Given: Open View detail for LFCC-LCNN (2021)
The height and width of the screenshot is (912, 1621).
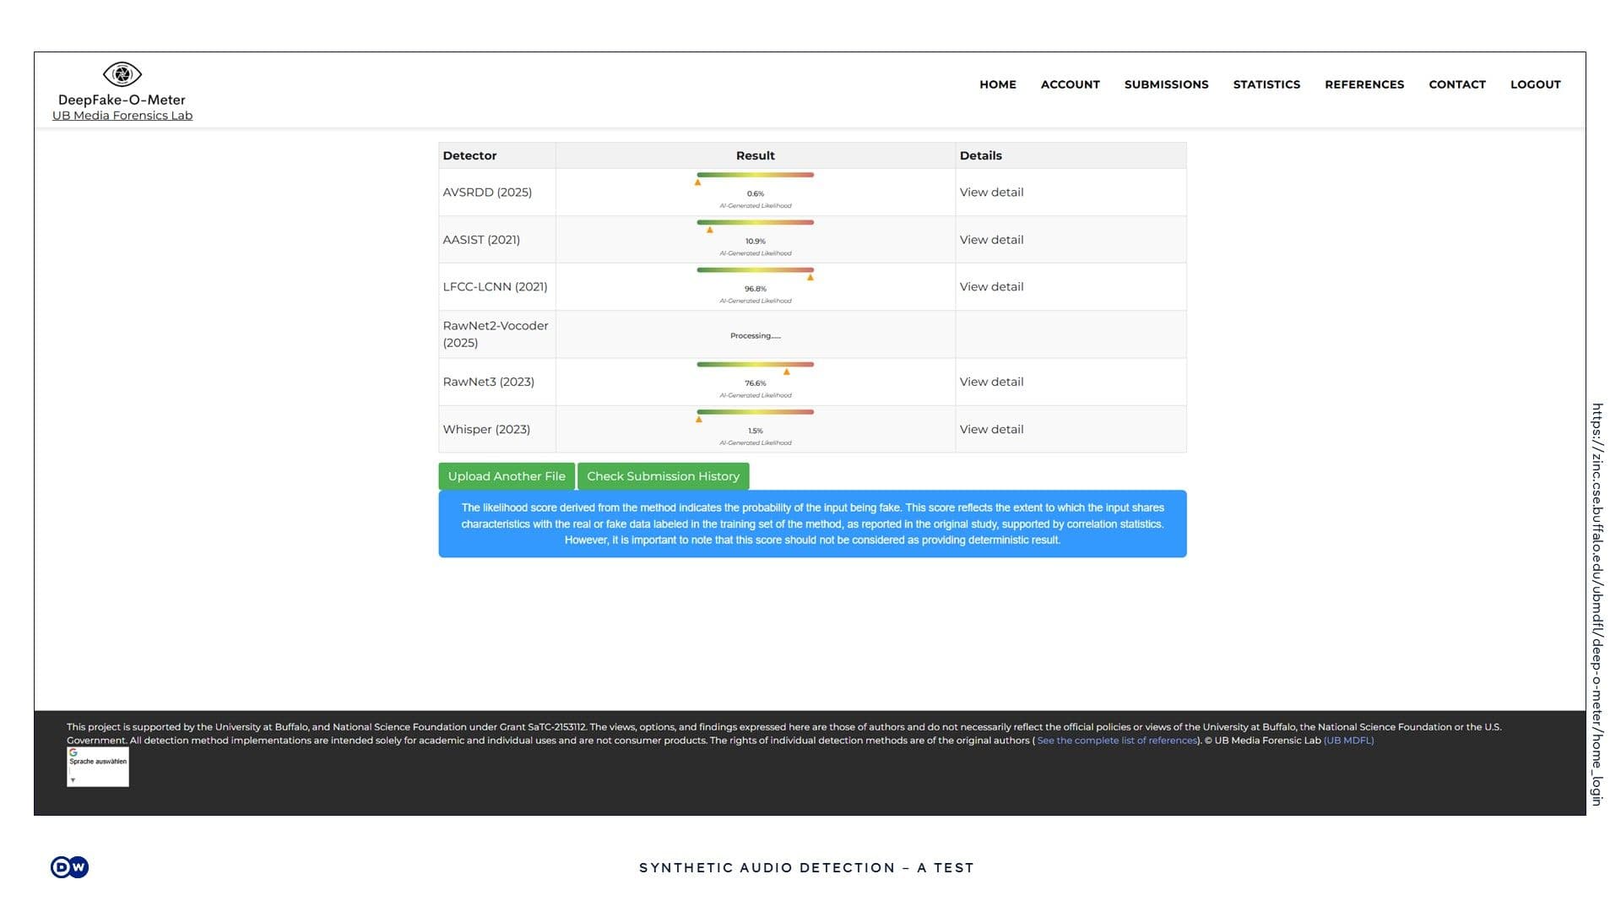Looking at the screenshot, I should pos(991,287).
